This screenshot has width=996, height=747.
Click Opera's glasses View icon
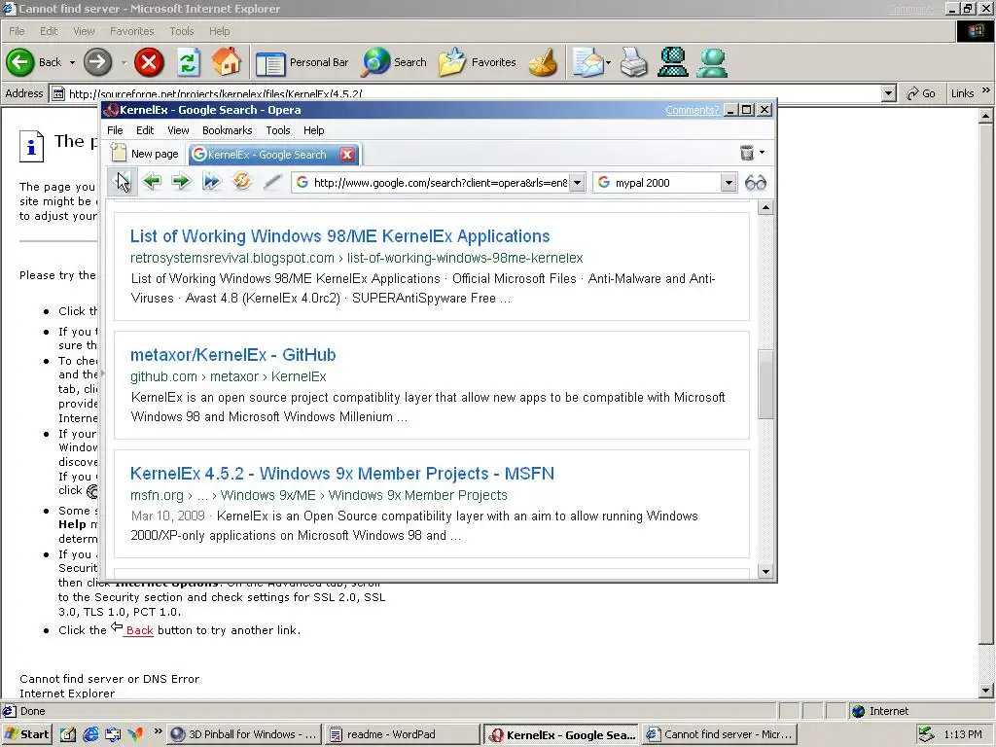(755, 183)
